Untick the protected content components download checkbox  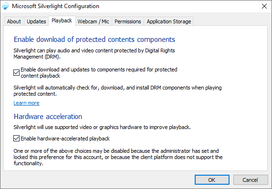click(17, 72)
